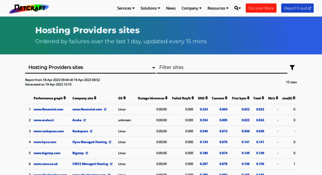Expand the Services menu
This screenshot has height=175, width=322.
point(126,8)
